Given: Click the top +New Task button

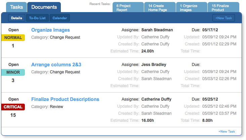Looking at the screenshot, I should pos(223,18).
